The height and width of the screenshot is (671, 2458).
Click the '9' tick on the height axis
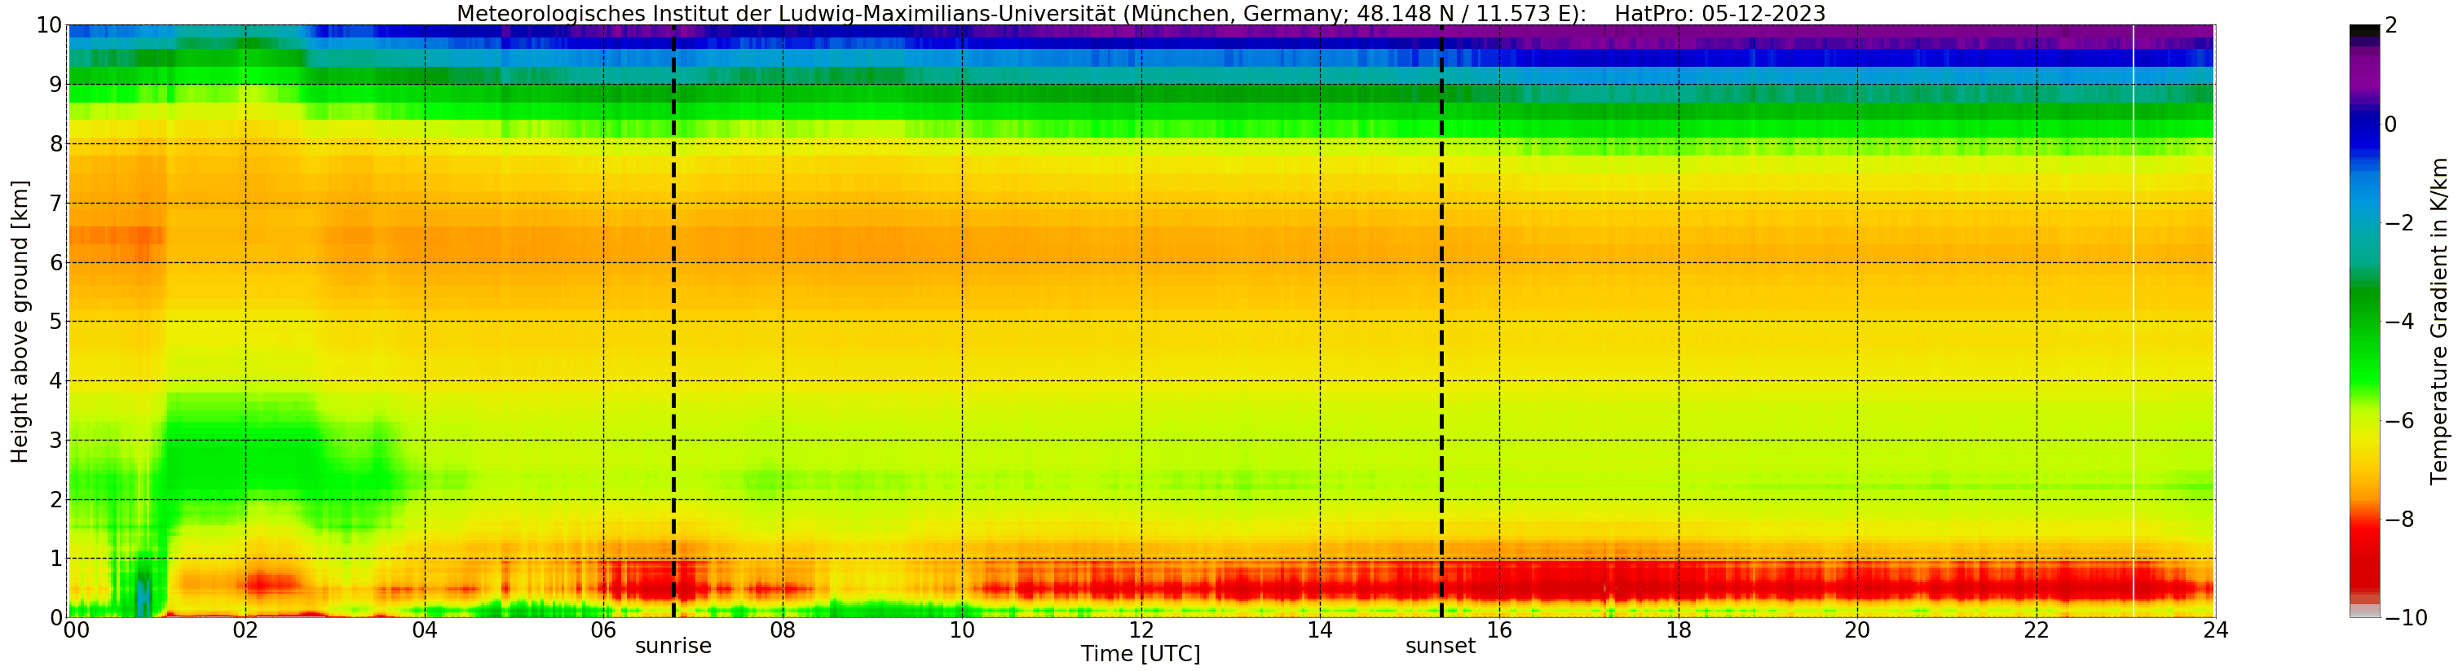point(55,85)
